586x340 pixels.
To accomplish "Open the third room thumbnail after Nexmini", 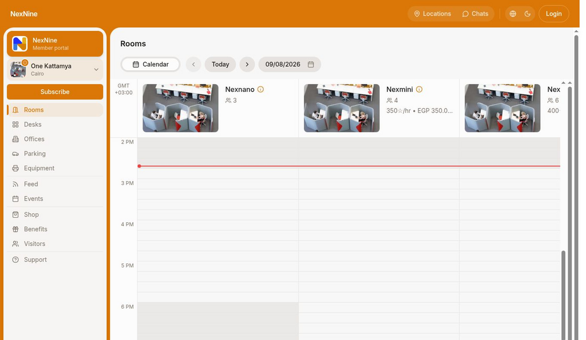I will tap(502, 108).
